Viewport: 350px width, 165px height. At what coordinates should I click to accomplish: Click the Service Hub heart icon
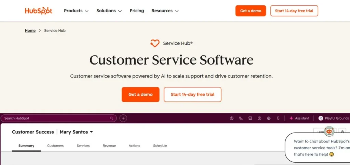[x=155, y=43]
